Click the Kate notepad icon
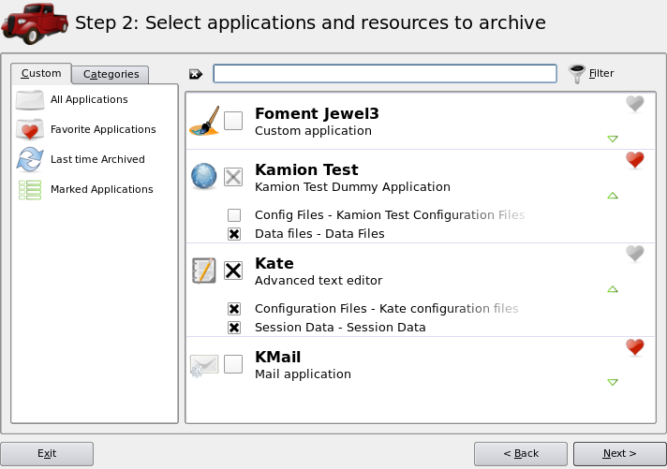Viewport: 667px width, 469px height. [204, 271]
